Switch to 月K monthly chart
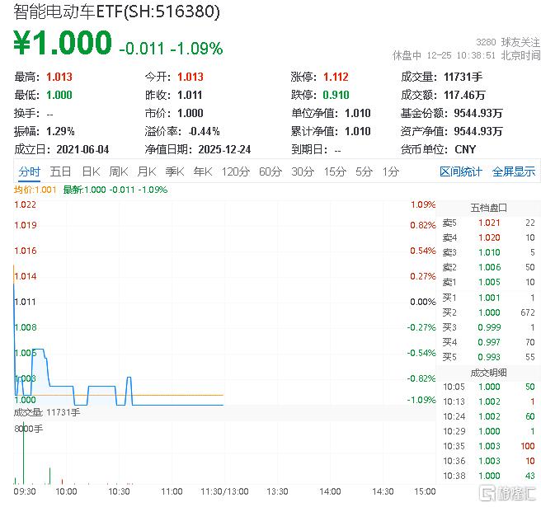 [146, 171]
